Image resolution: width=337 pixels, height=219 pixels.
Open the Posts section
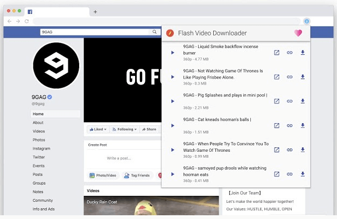38,174
